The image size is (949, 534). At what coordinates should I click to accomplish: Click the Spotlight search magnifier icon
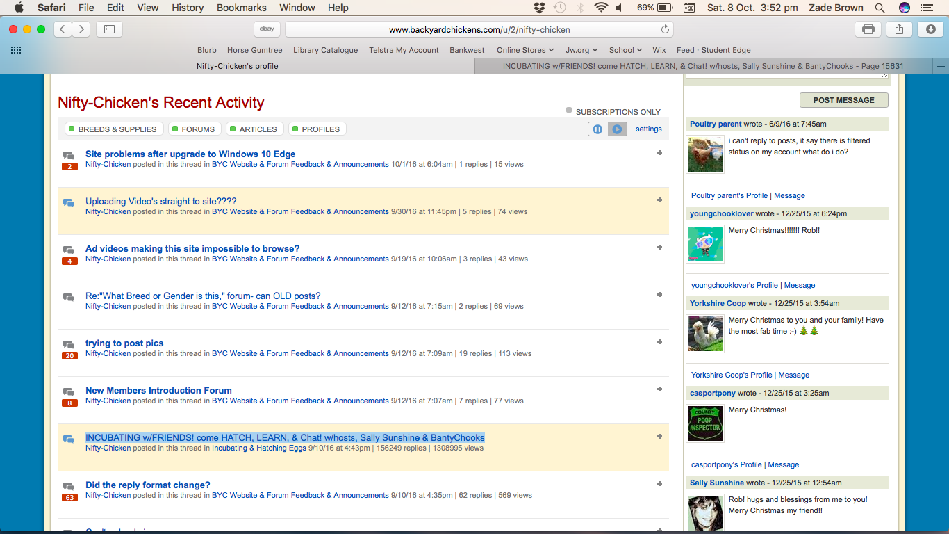coord(880,8)
